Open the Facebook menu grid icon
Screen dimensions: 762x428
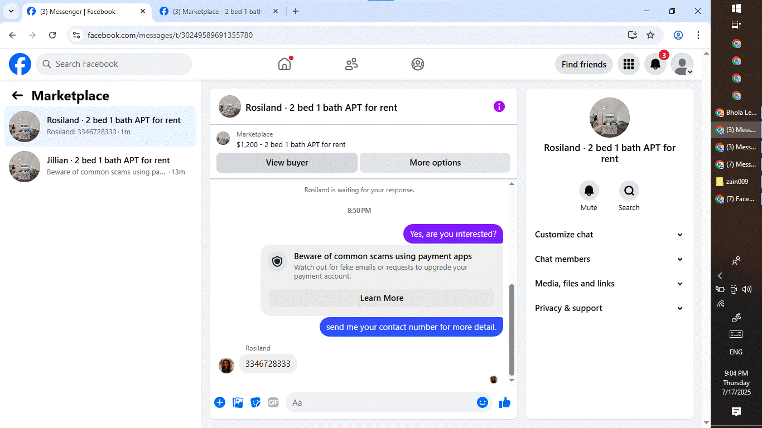pos(629,64)
